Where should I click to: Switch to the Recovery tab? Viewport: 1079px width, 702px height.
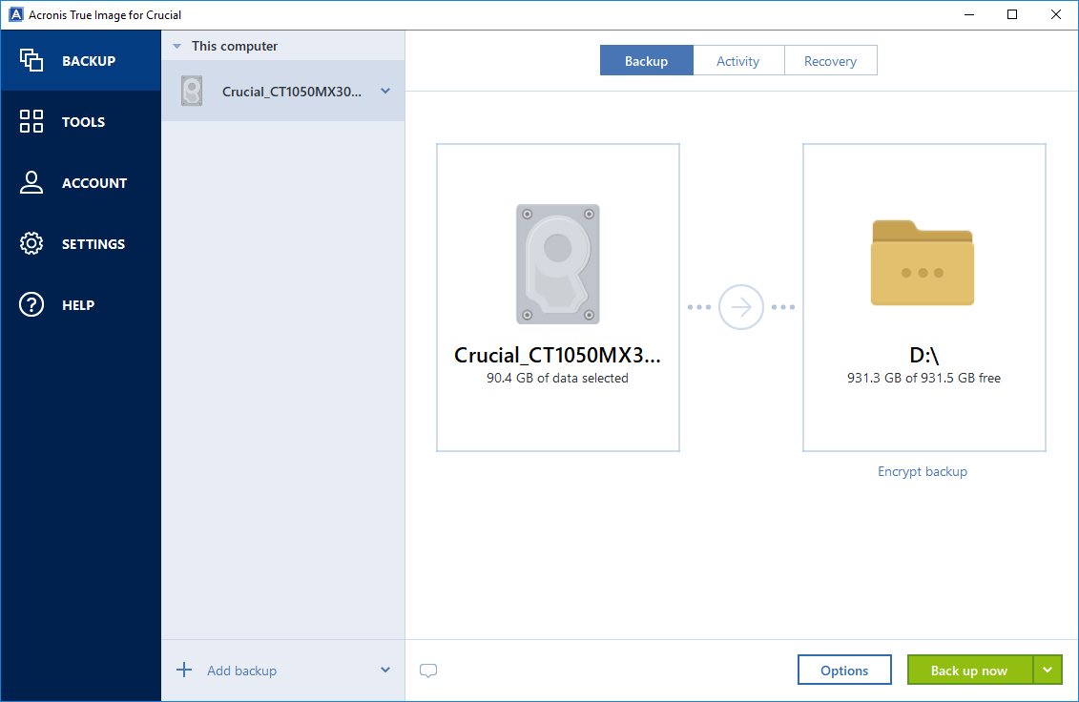[x=831, y=60]
